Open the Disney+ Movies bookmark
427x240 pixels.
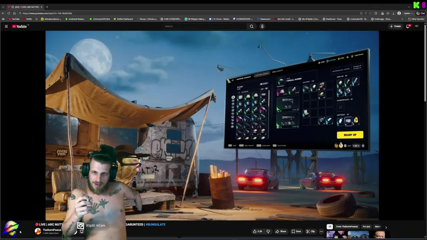[x=146, y=19]
